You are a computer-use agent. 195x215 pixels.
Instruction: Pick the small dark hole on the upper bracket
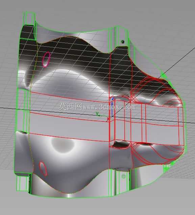click(x=123, y=42)
